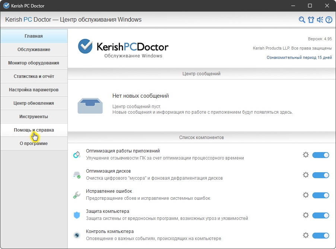Turn off the Оптимизация дисков switch

[321, 175]
